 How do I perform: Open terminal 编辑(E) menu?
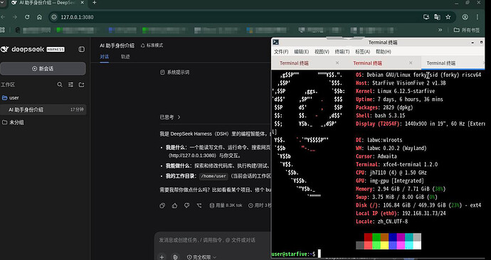coord(301,52)
